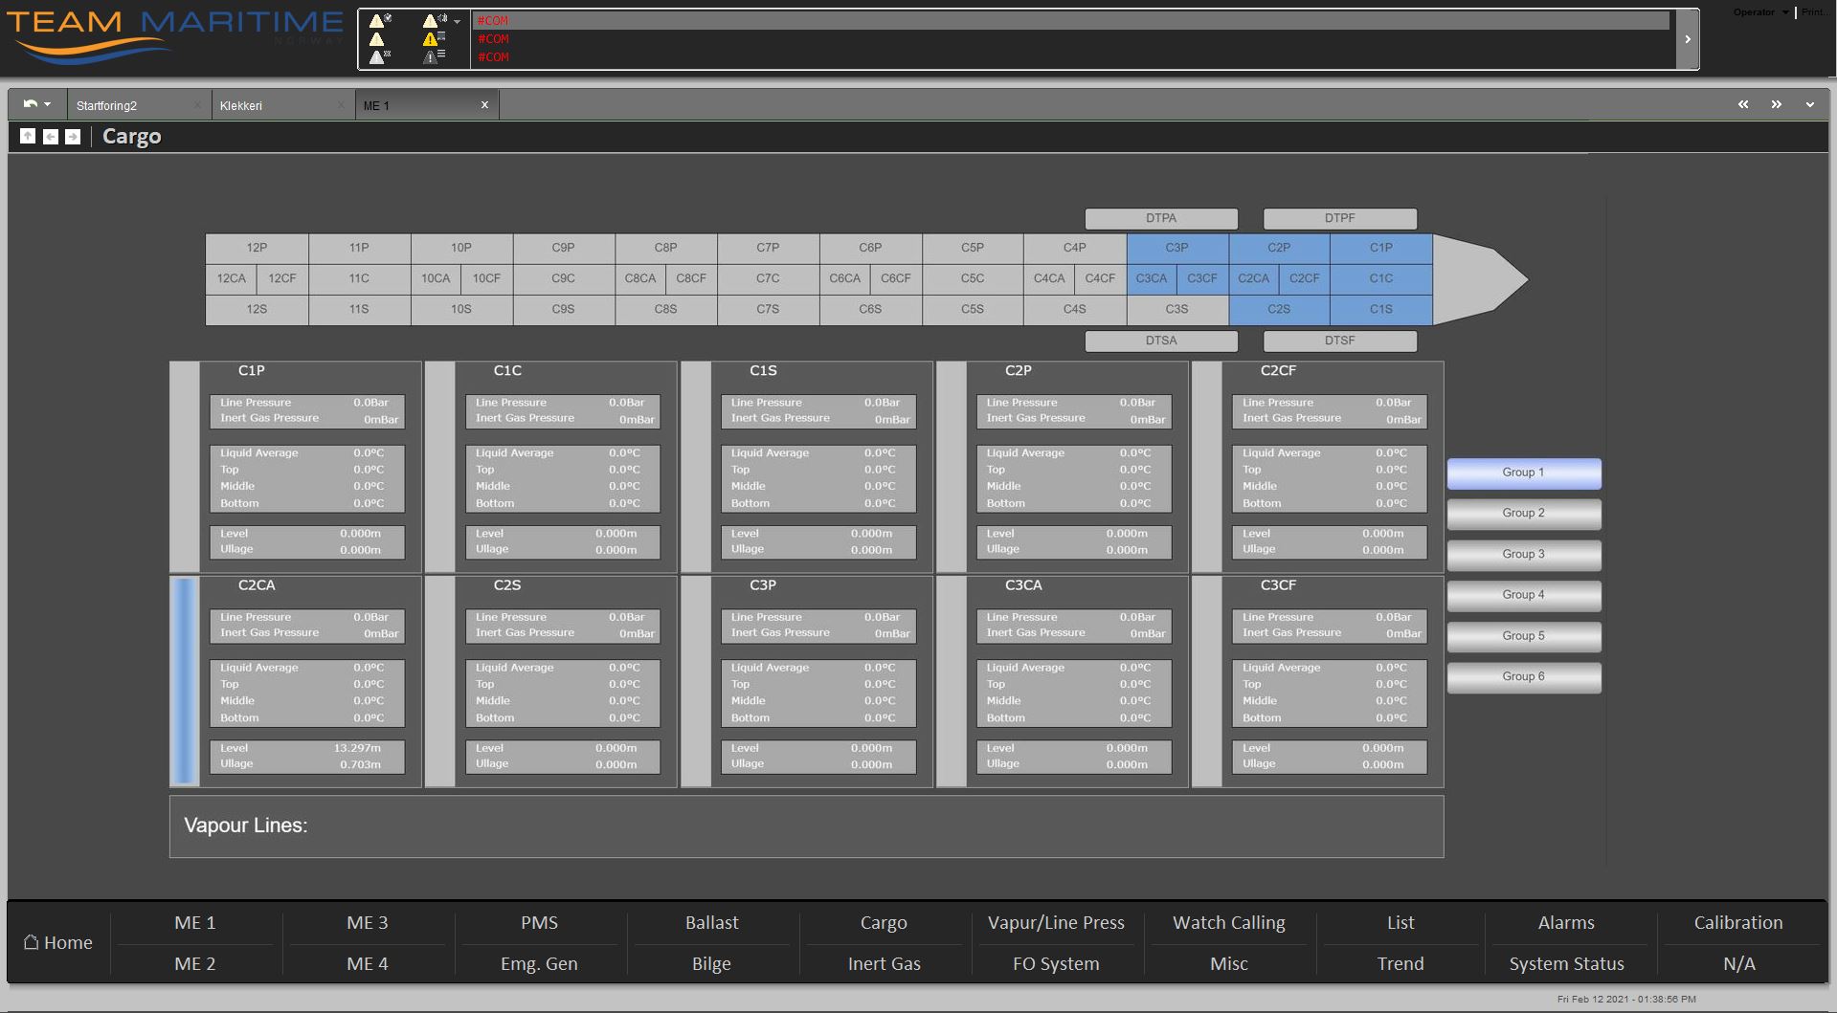Image resolution: width=1837 pixels, height=1013 pixels.
Task: Acknowledge alarms using the checkmark triangle icon
Action: [x=377, y=20]
